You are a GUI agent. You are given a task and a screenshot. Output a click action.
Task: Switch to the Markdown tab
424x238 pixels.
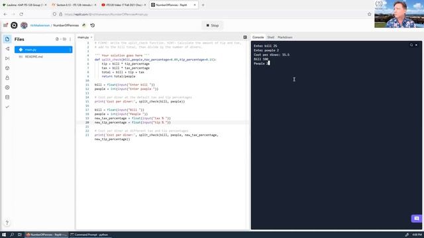(285, 37)
